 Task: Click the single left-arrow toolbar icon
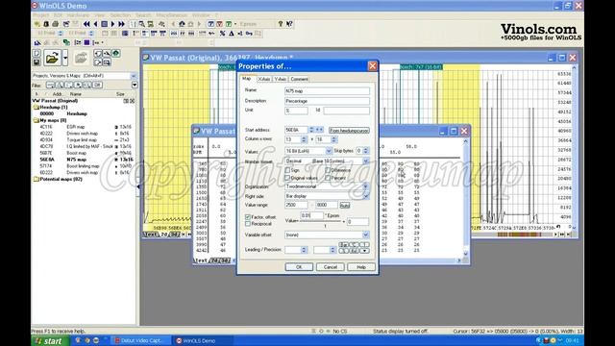click(95, 24)
